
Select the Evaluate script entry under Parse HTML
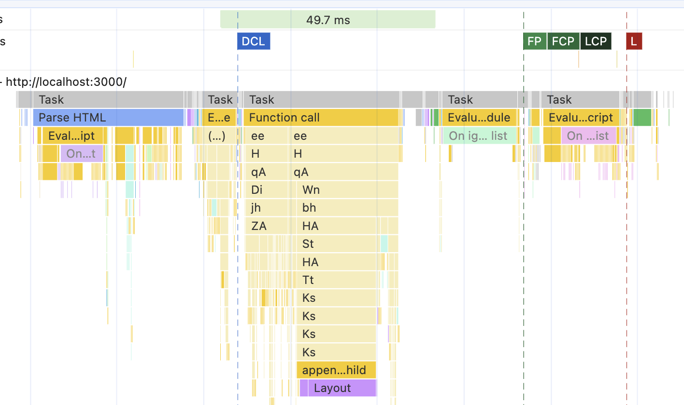click(72, 135)
